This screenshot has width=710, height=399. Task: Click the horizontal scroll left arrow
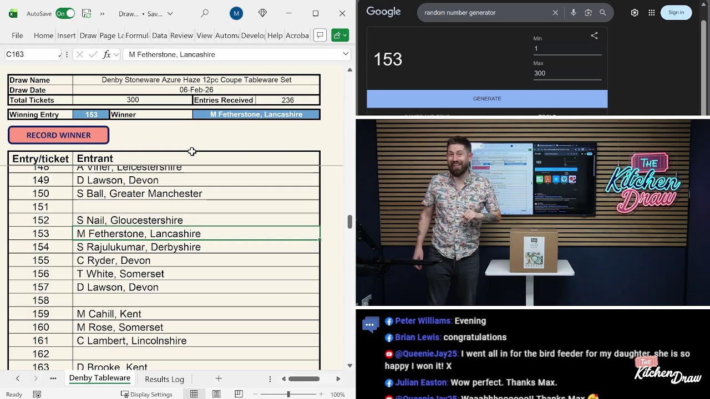pos(283,379)
